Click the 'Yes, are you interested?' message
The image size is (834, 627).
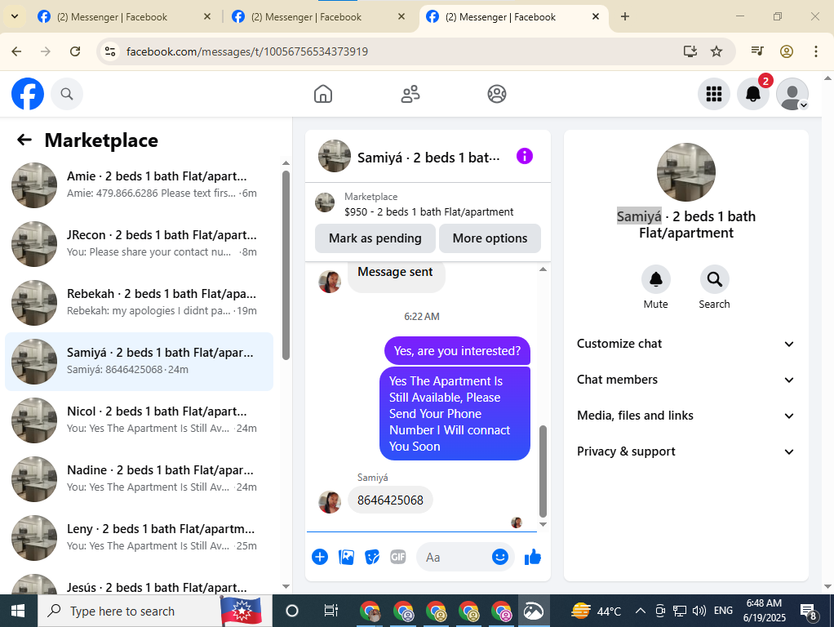[457, 351]
